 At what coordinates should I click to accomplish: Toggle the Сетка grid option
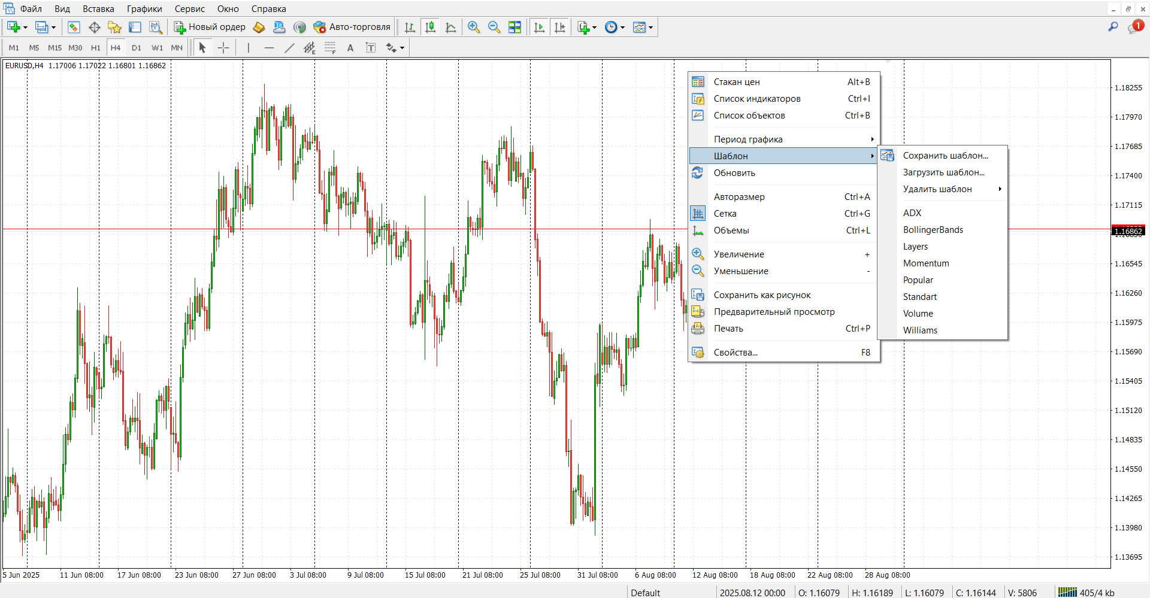tap(725, 214)
